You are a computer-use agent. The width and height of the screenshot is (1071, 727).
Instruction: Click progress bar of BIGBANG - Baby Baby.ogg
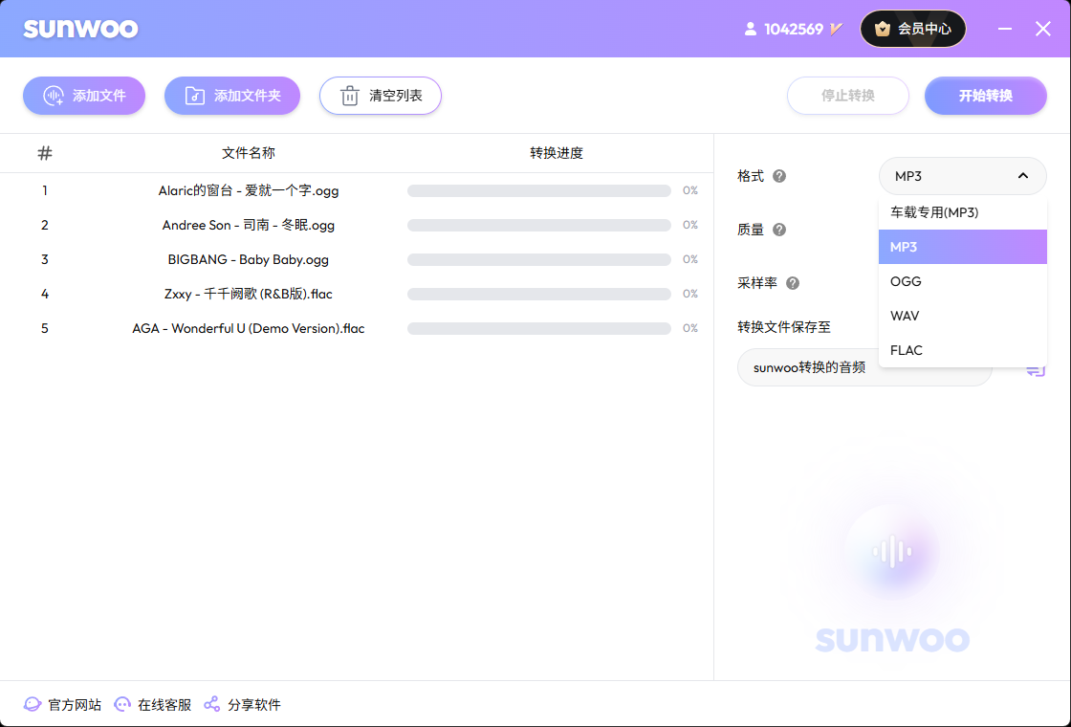539,259
